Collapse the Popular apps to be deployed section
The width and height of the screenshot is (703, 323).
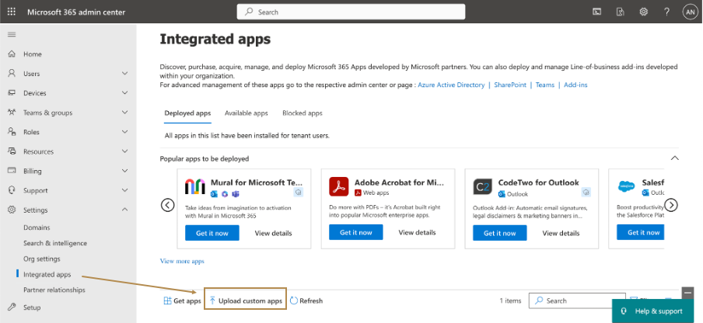pyautogui.click(x=674, y=158)
